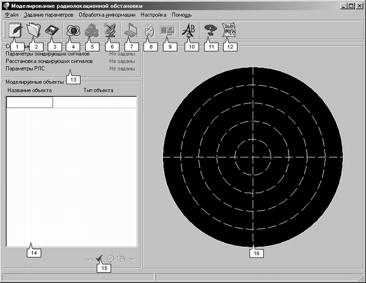Save using the floppy disk icon
The image size is (366, 283).
click(52, 30)
